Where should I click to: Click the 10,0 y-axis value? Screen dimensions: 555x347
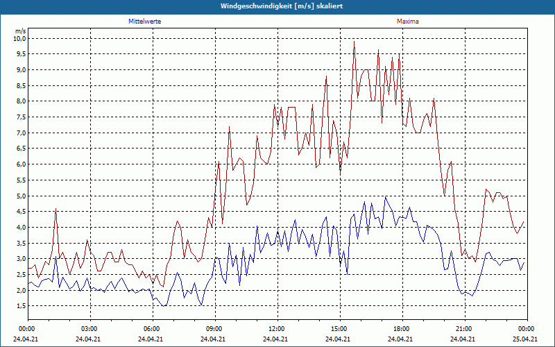[x=20, y=38]
